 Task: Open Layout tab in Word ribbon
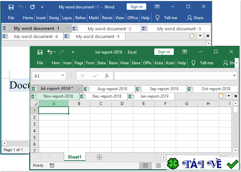(x=67, y=18)
